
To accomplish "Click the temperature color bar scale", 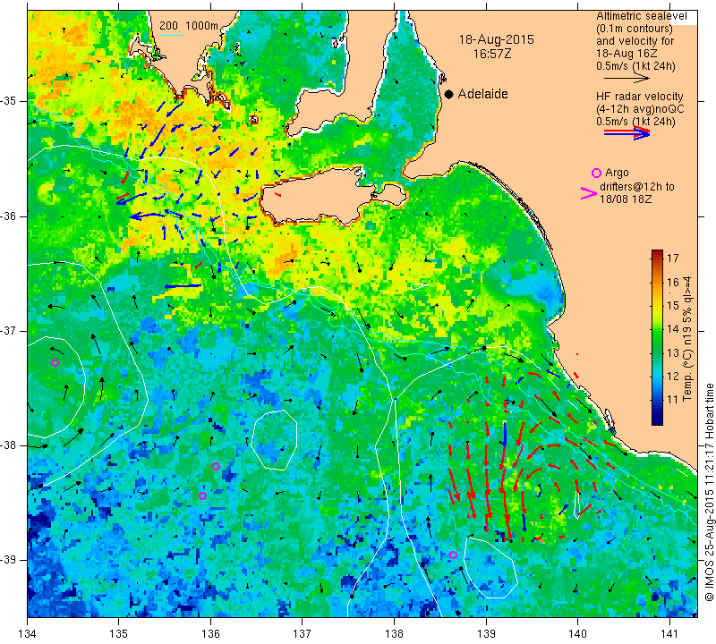I will [657, 337].
